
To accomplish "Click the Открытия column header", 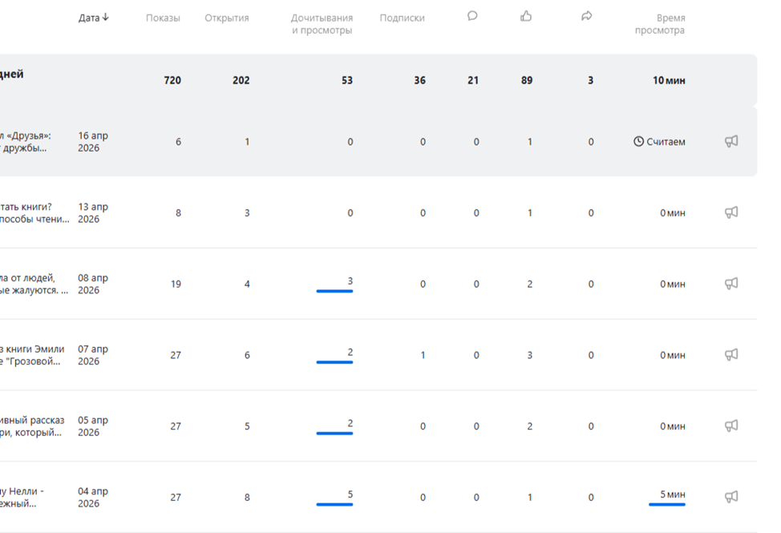I will click(227, 18).
